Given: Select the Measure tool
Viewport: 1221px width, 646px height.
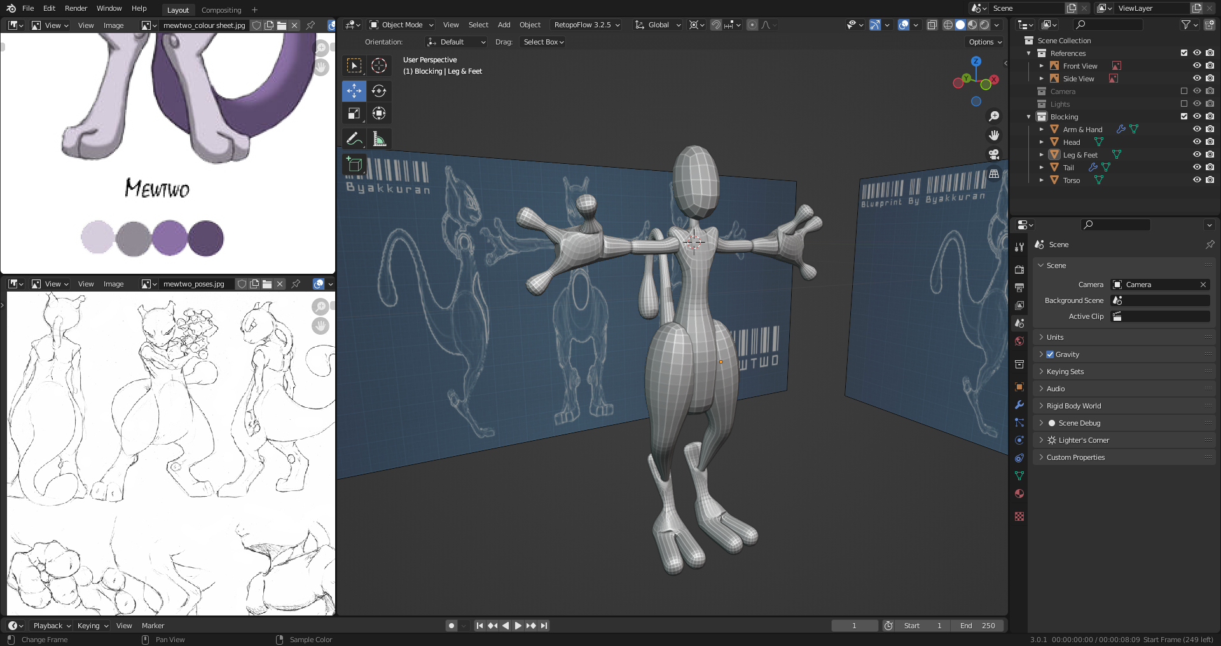Looking at the screenshot, I should point(379,138).
